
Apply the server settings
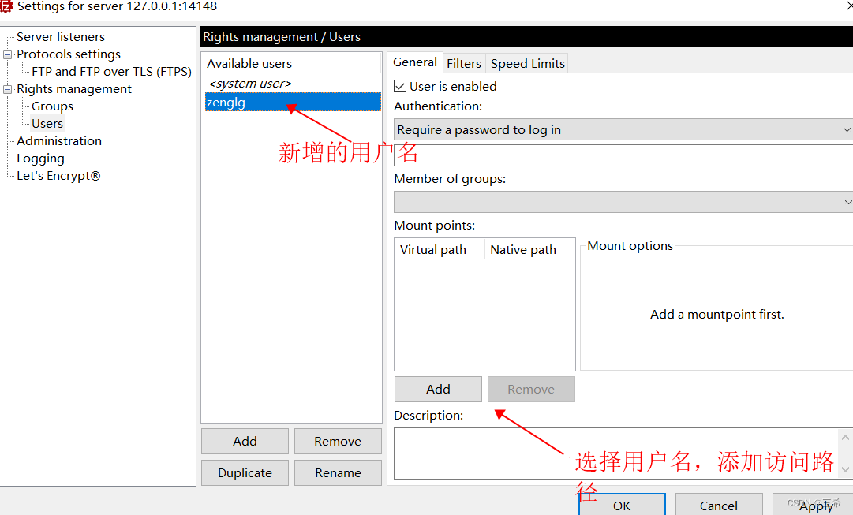(x=814, y=505)
